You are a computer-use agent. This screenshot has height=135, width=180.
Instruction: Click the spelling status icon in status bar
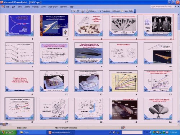pyautogui.click(x=123, y=127)
